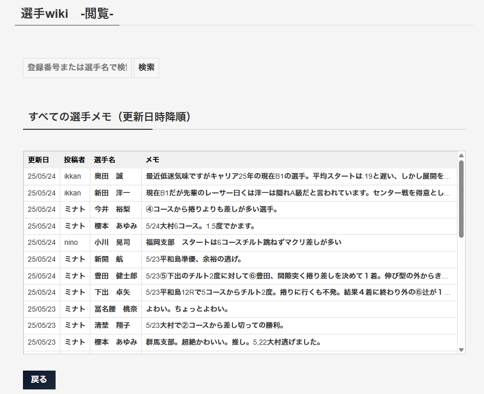The width and height of the screenshot is (484, 394).
Task: Click the すべての選手メモ(更新日時降順) heading
Action: tap(111, 117)
